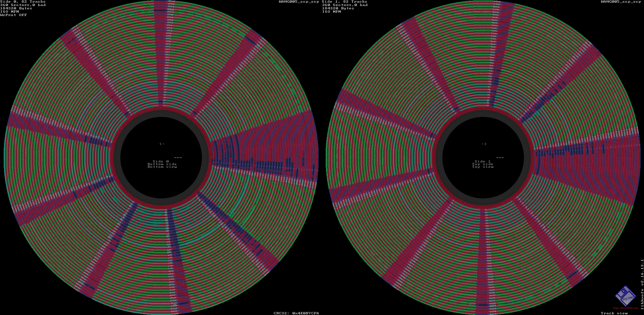Click the "Bottom side" label in the left hub
644x315 pixels.
[x=162, y=164]
